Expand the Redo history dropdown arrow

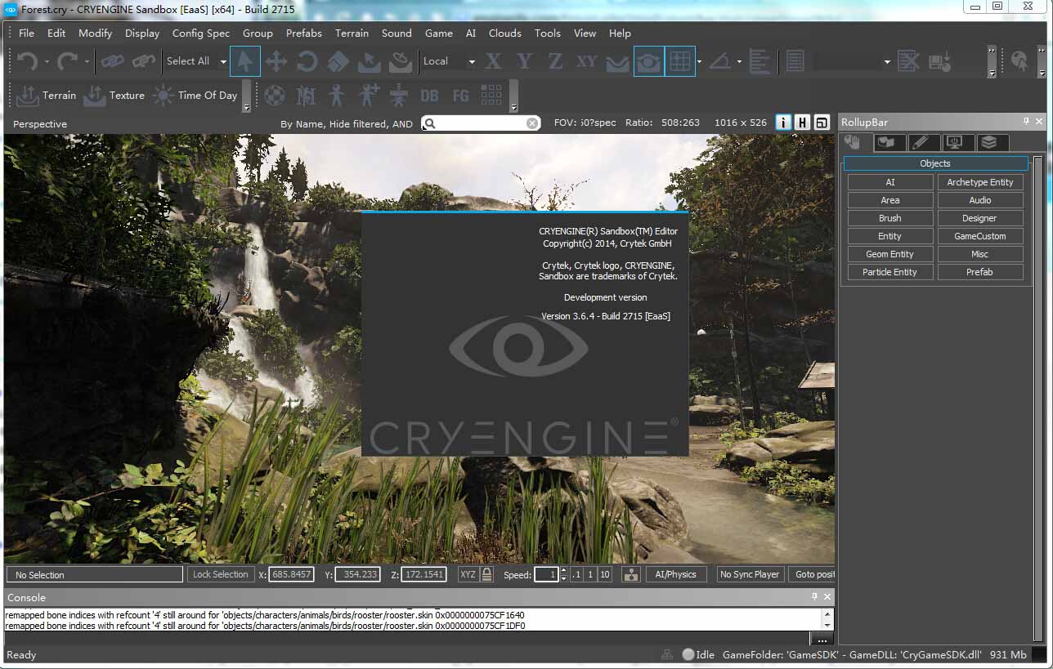pos(86,62)
